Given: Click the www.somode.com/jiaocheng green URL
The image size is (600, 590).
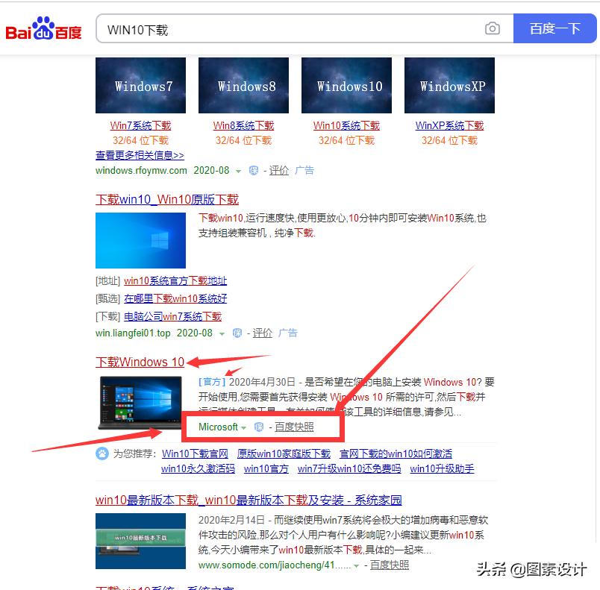Looking at the screenshot, I should coord(275,565).
